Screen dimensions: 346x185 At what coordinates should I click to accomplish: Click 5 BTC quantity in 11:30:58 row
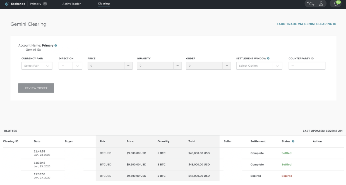(161, 176)
